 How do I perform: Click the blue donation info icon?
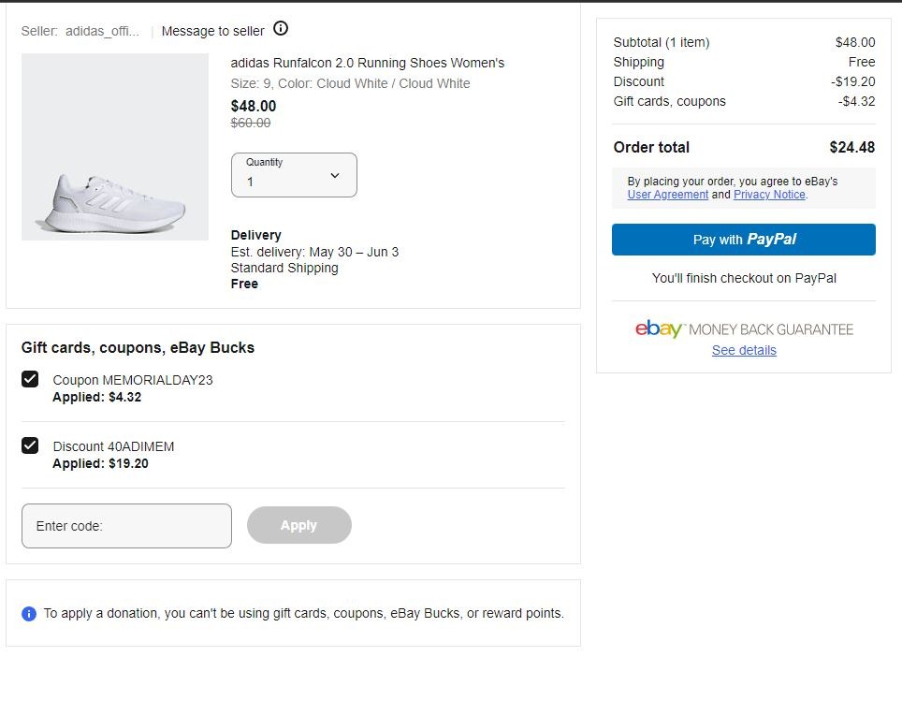tap(29, 614)
